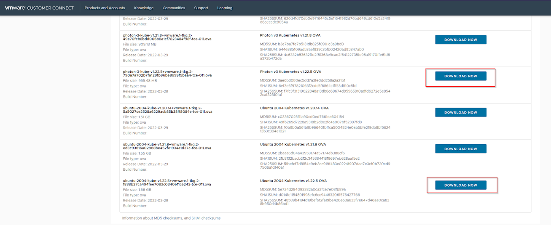Click the MD5SUM value starting b3e7ba7fe7b

click(311, 44)
